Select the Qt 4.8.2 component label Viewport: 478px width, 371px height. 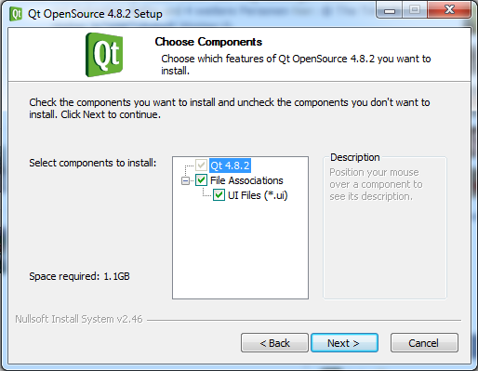pos(230,166)
